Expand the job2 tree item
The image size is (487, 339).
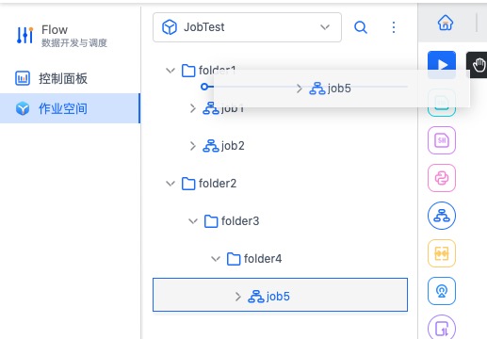click(x=193, y=146)
